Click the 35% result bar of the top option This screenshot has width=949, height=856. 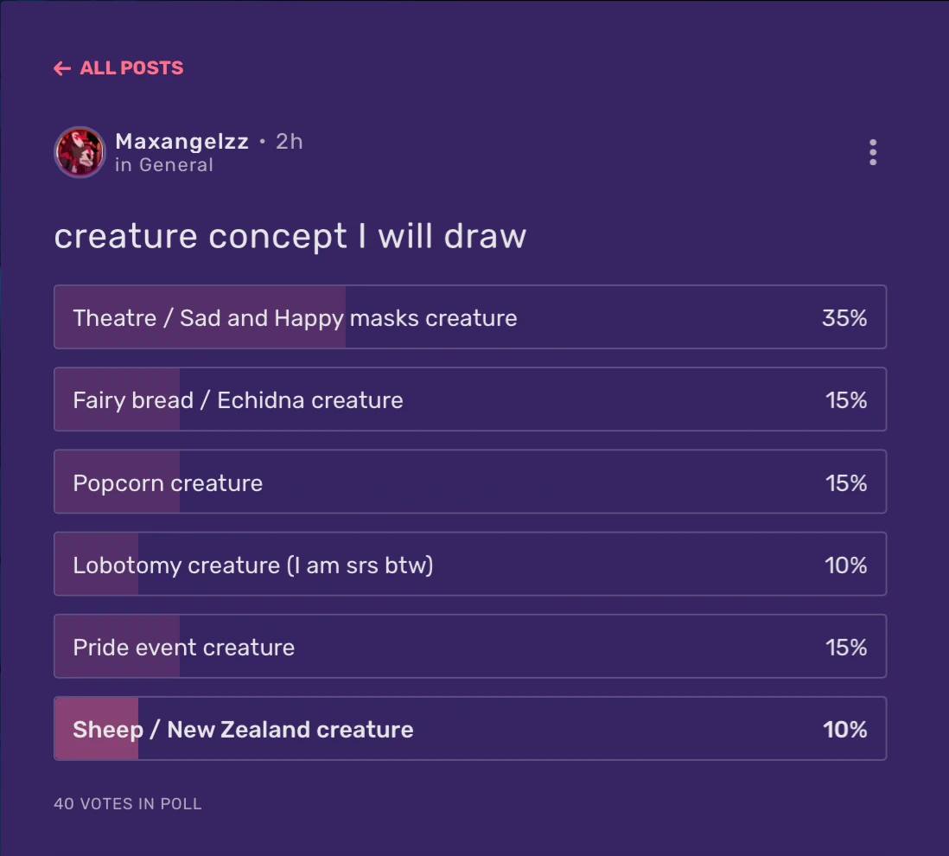pyautogui.click(x=844, y=317)
